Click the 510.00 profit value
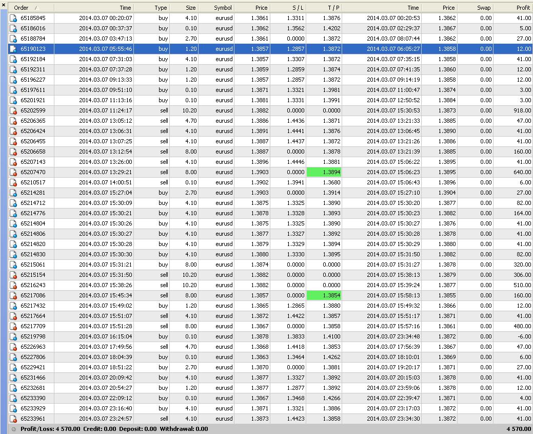The height and width of the screenshot is (434, 533). pos(522,285)
